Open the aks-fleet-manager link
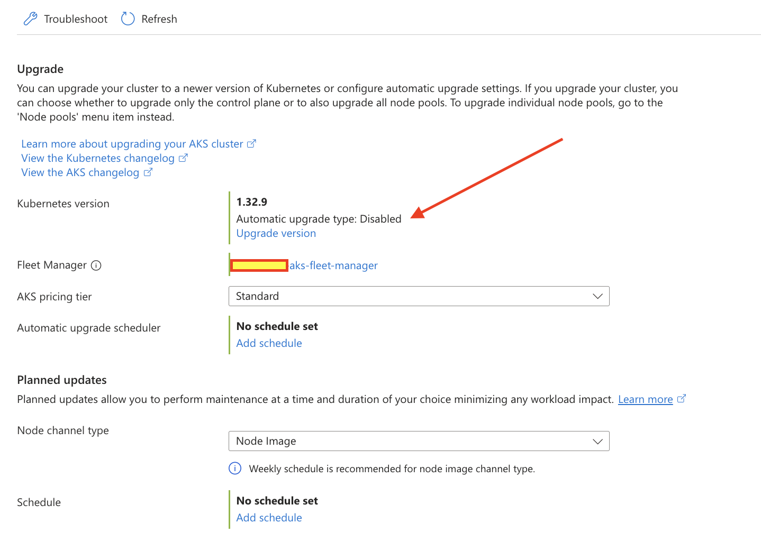761x551 pixels. coord(333,265)
